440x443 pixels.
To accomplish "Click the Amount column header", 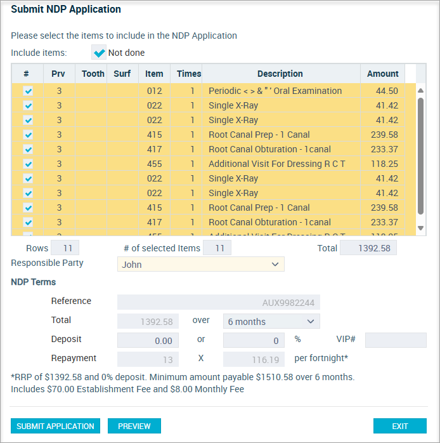I will 382,74.
